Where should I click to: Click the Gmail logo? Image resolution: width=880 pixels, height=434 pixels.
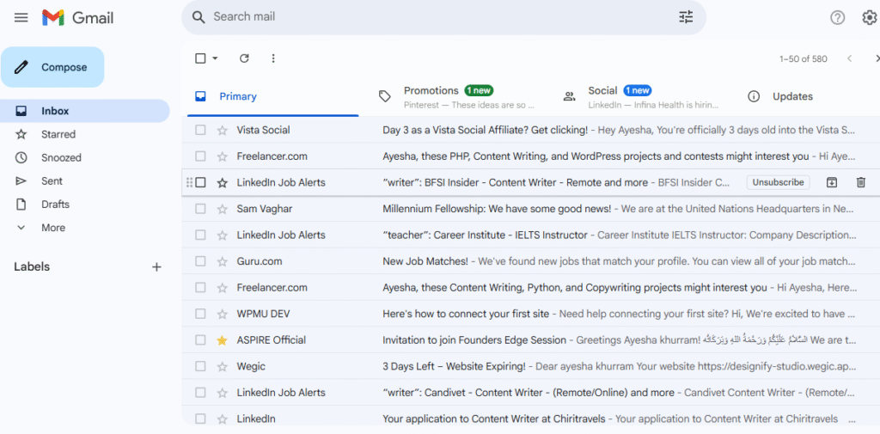pyautogui.click(x=78, y=17)
